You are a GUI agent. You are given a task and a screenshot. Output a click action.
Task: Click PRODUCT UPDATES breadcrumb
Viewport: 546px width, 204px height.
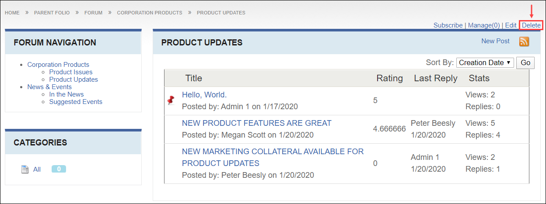[221, 13]
